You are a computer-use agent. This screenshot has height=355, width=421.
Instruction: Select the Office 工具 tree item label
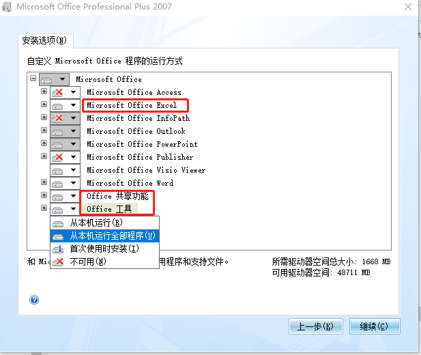tap(109, 209)
